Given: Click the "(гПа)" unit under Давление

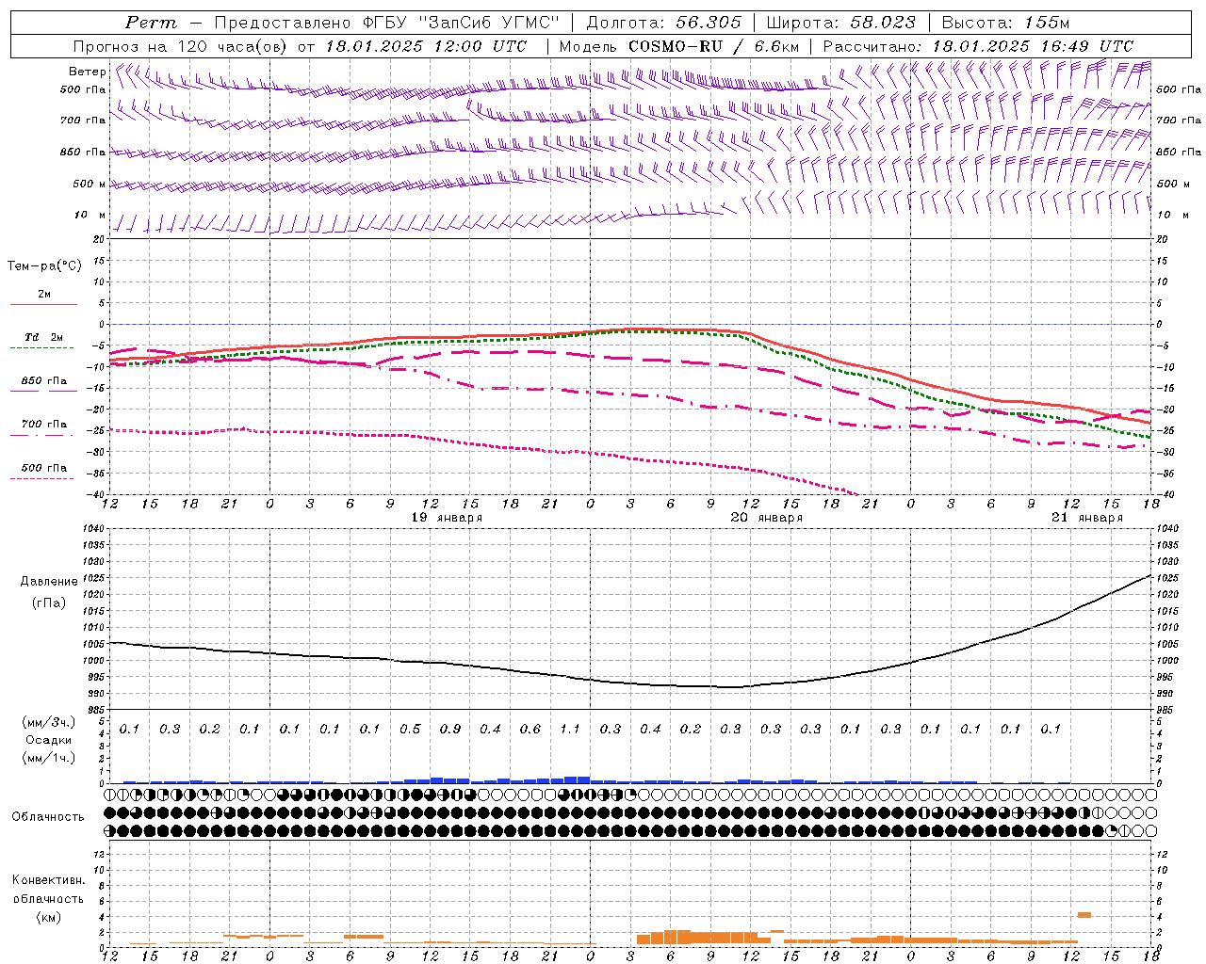Looking at the screenshot, I should point(49,602).
